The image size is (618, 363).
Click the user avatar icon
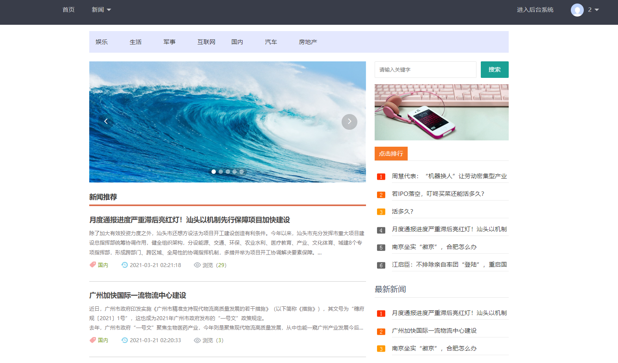pyautogui.click(x=577, y=10)
